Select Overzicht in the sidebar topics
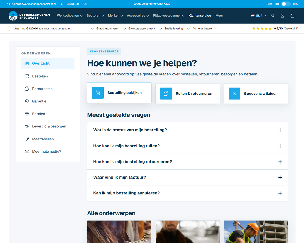Viewport: 304px width, 243px height. coord(48,63)
